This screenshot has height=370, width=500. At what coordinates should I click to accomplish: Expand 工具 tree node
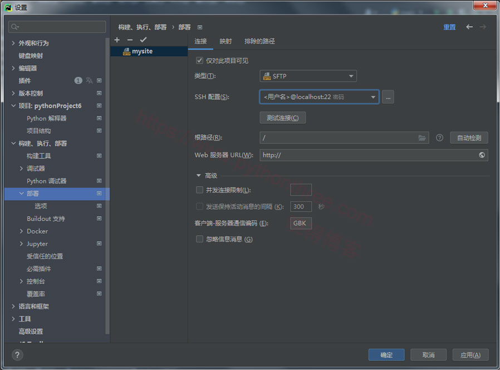13,319
